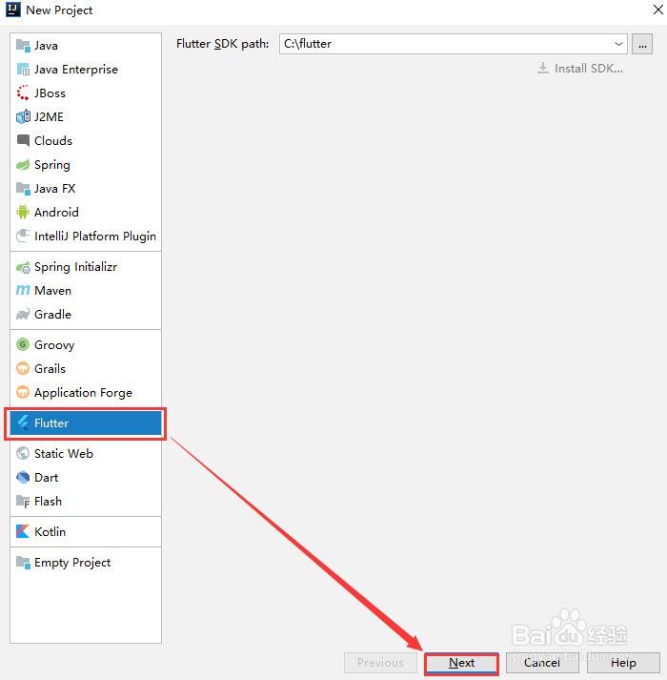The width and height of the screenshot is (667, 680).
Task: Choose the Groovy label
Action: coord(54,345)
